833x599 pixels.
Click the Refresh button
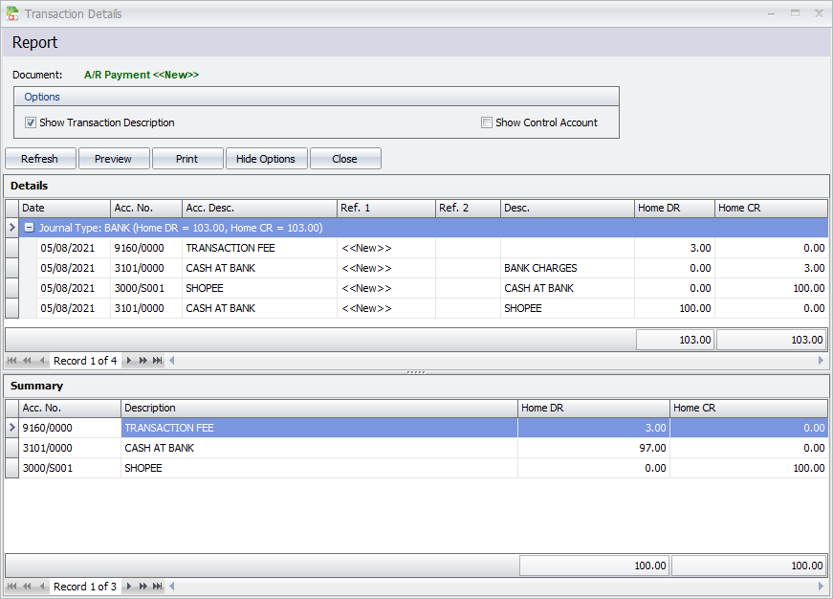tap(40, 159)
